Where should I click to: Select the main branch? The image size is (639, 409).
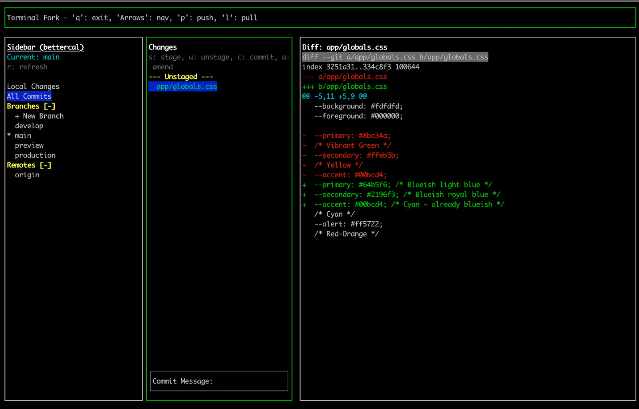pos(23,136)
